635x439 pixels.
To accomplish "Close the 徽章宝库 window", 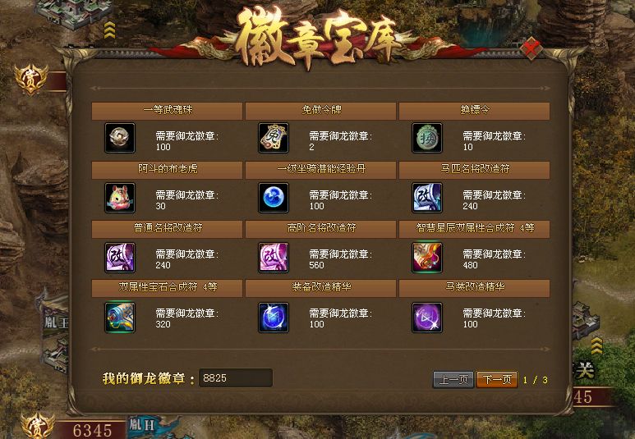I will [531, 48].
